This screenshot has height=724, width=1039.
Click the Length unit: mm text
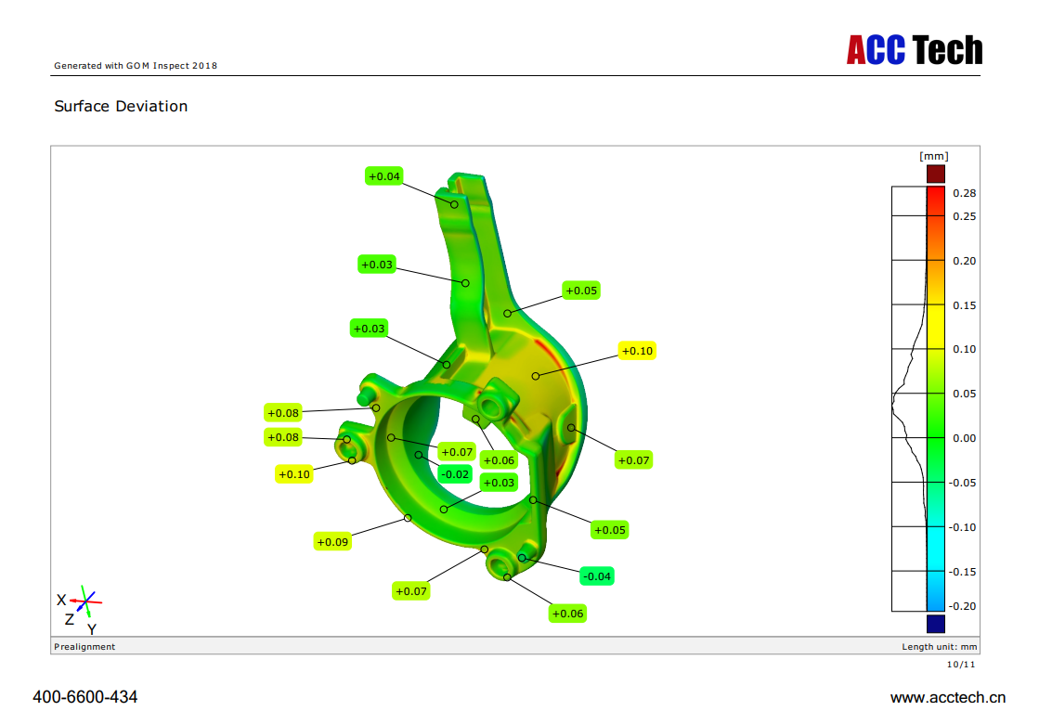click(x=939, y=647)
